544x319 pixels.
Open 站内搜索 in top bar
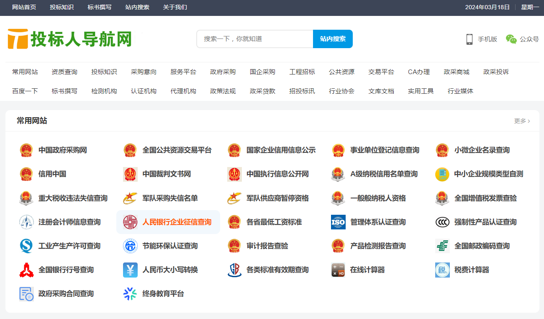click(x=137, y=7)
